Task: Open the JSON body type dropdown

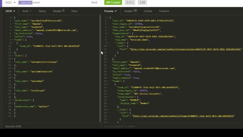Action: [x=10, y=11]
